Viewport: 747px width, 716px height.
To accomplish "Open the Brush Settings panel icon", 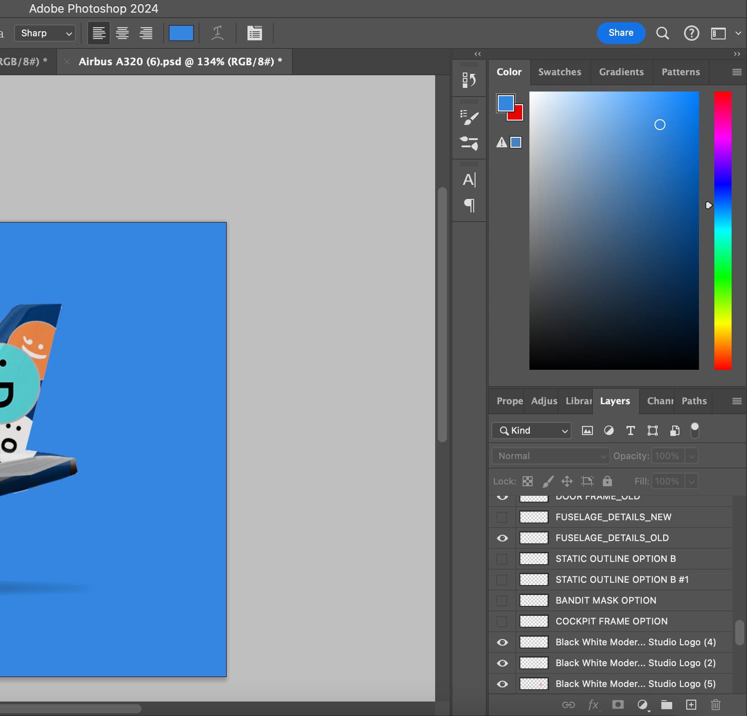I will [x=469, y=118].
